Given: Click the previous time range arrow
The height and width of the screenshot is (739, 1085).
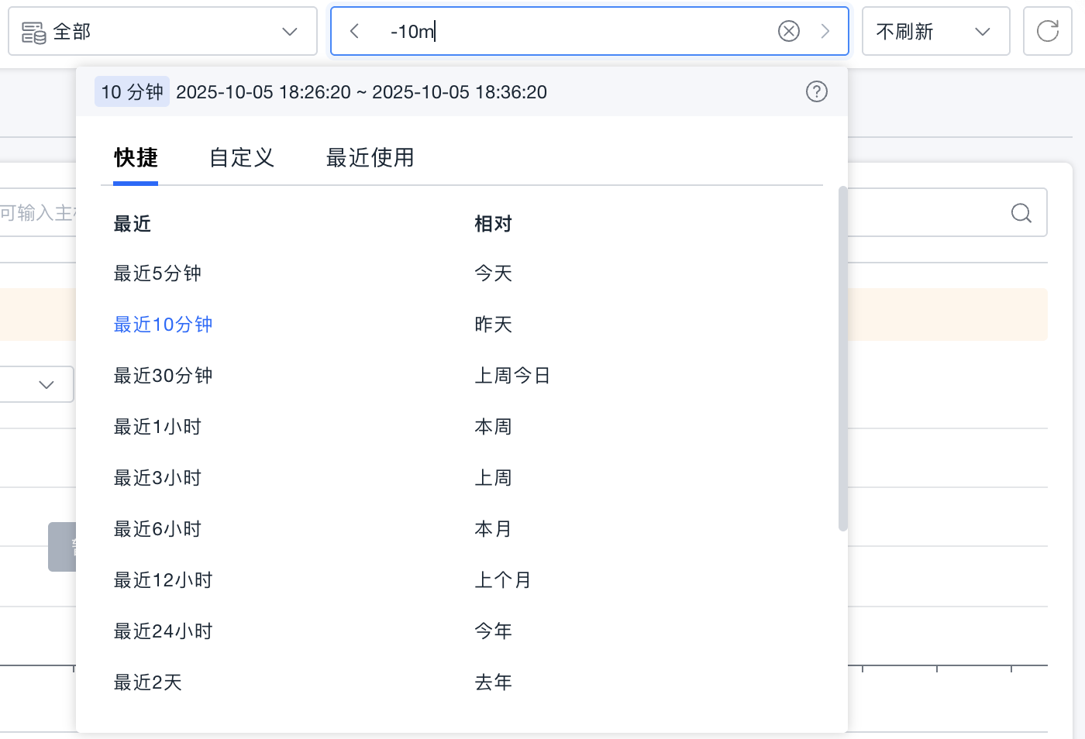Looking at the screenshot, I should pyautogui.click(x=354, y=31).
